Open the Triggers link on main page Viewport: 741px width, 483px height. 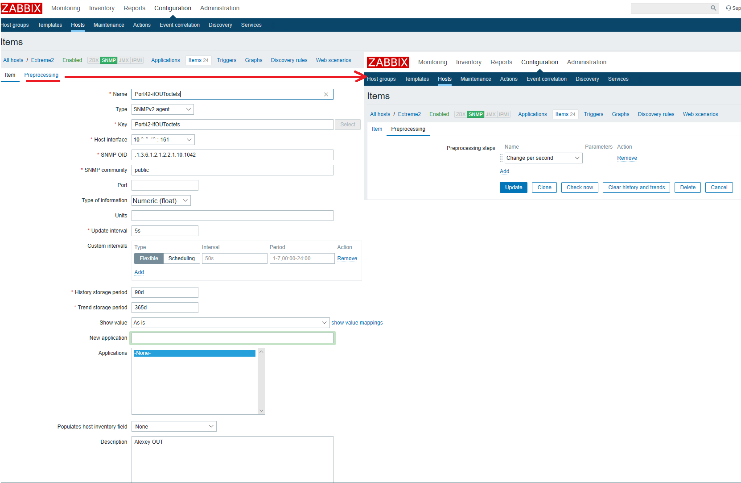pos(226,60)
